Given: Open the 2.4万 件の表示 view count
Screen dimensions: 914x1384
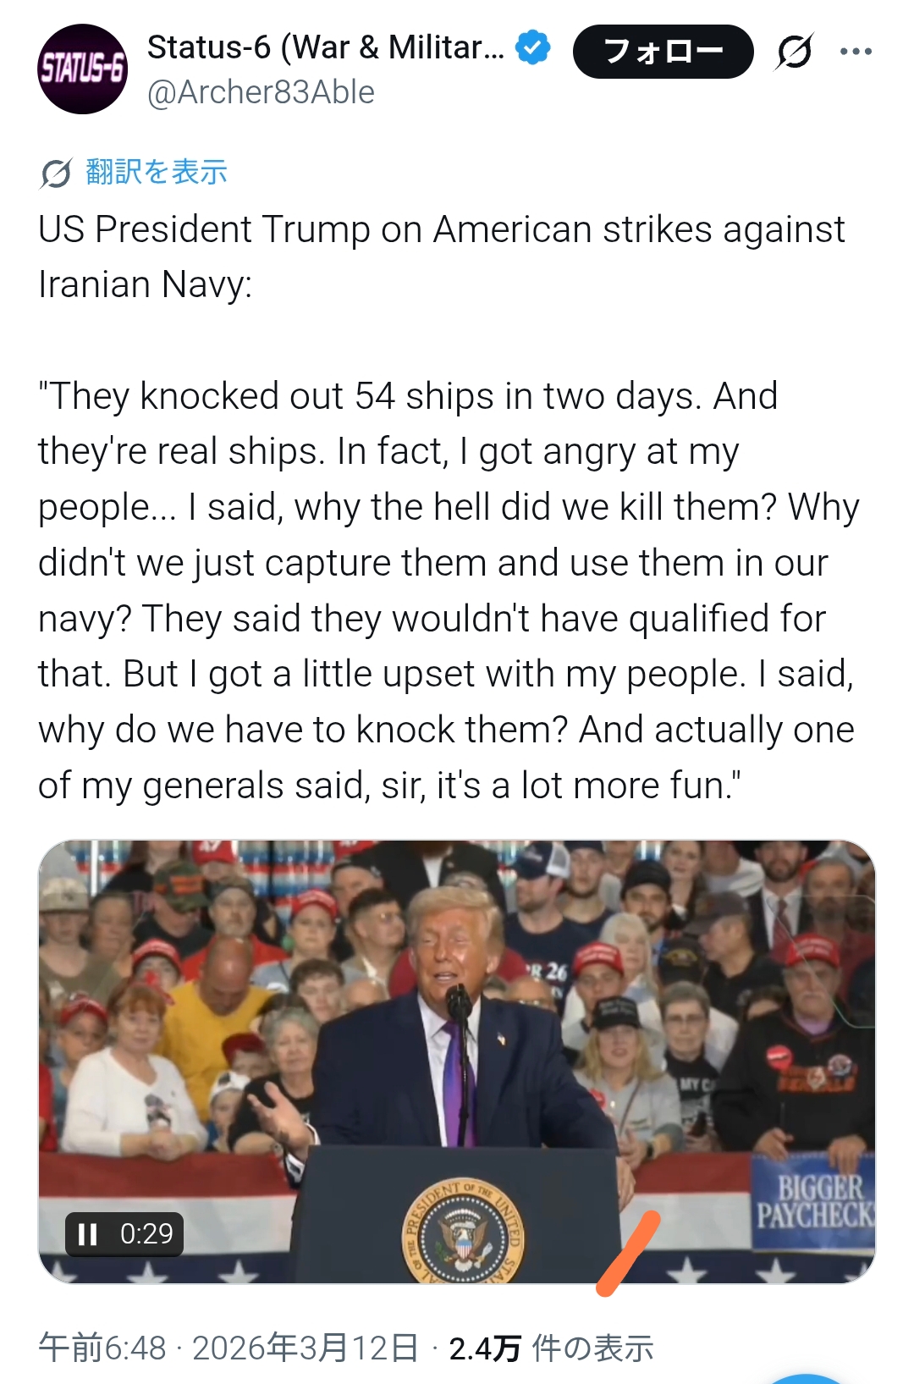Looking at the screenshot, I should click(x=551, y=1348).
